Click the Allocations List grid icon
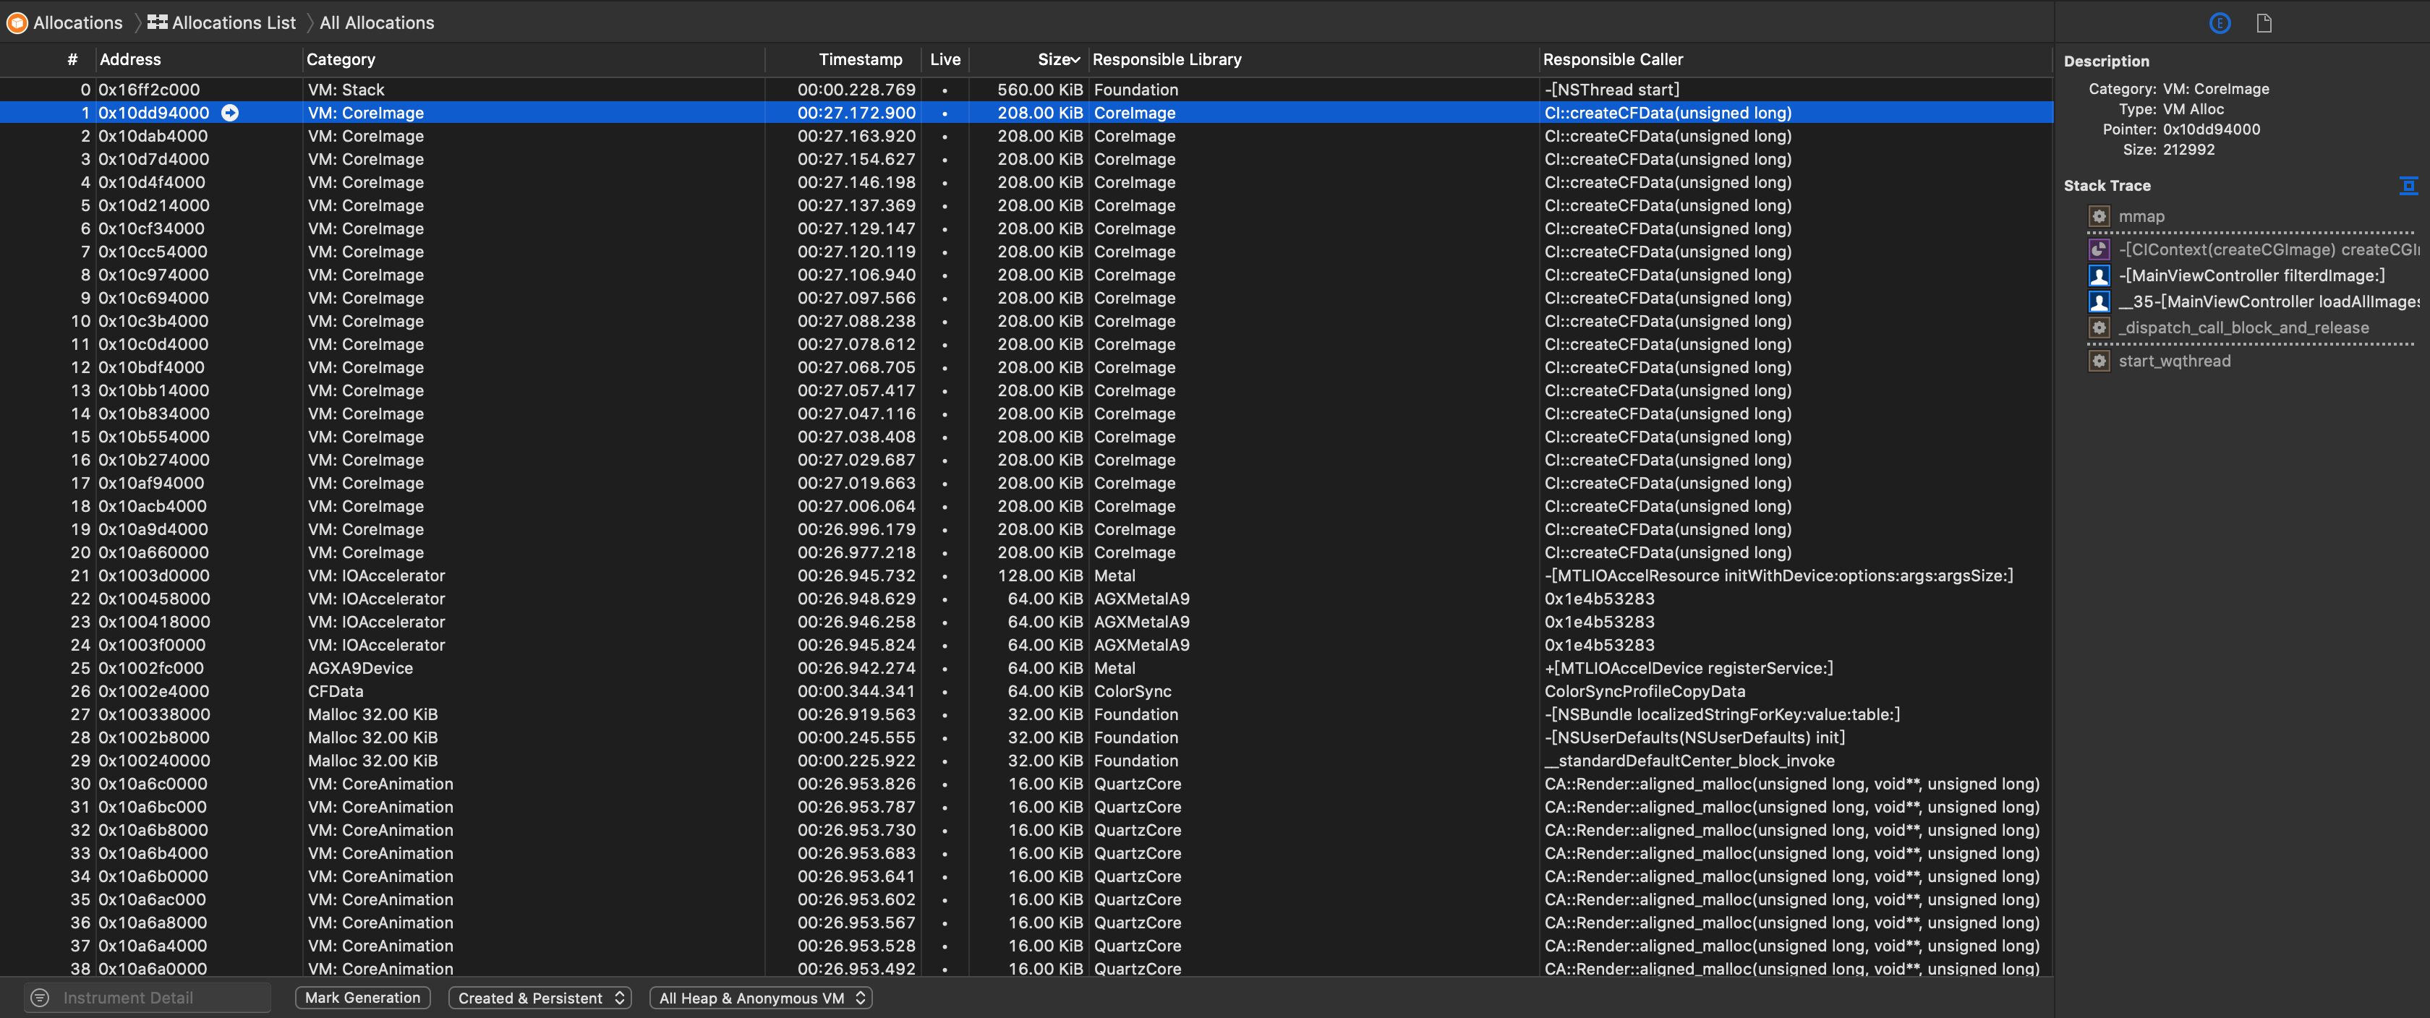The image size is (2430, 1018). [158, 22]
